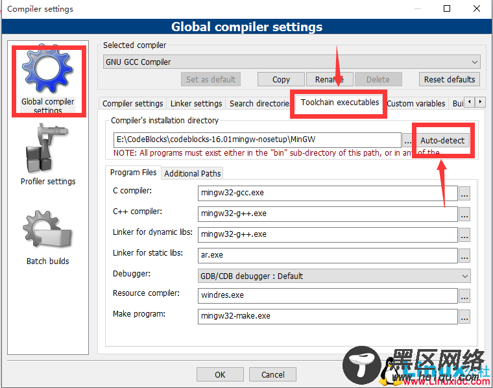Switch to the Linker settings tab
The image size is (493, 388).
point(196,103)
